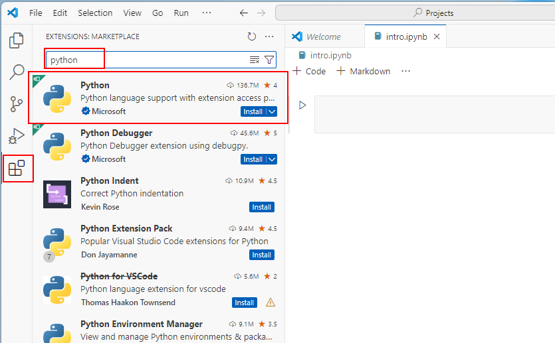Image resolution: width=555 pixels, height=343 pixels.
Task: Go forward with the right arrow
Action: tap(261, 13)
